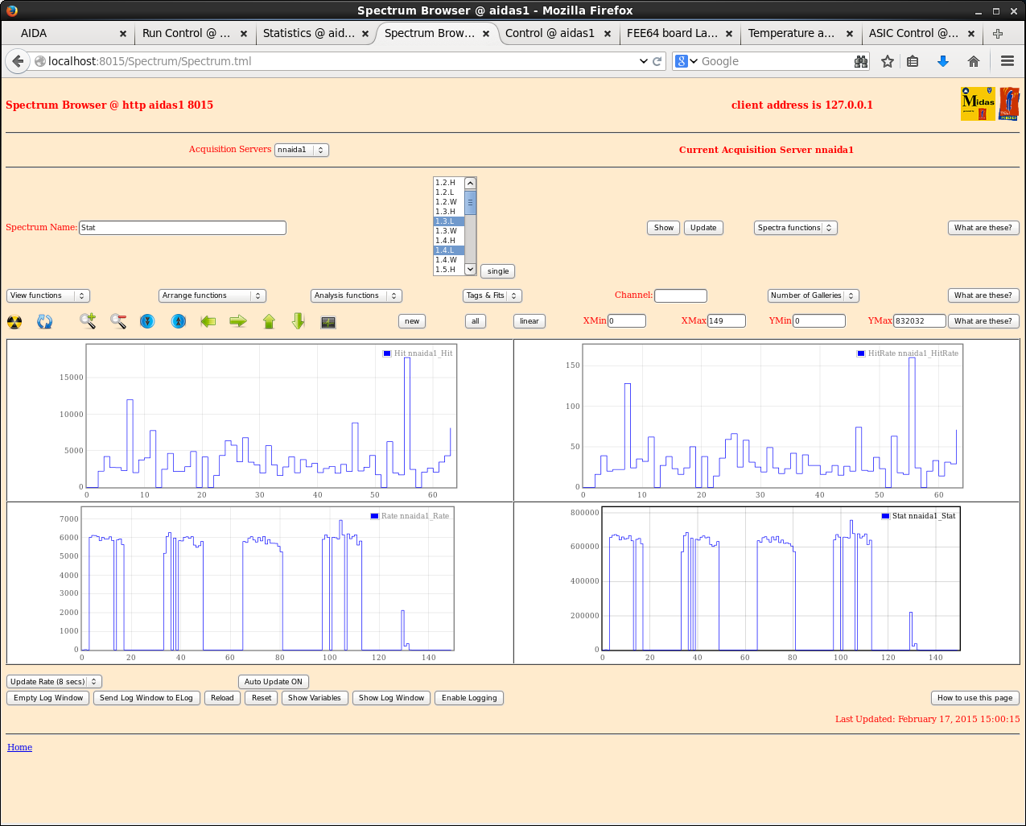Click the Show button
Viewport: 1026px width, 826px height.
[x=663, y=228]
